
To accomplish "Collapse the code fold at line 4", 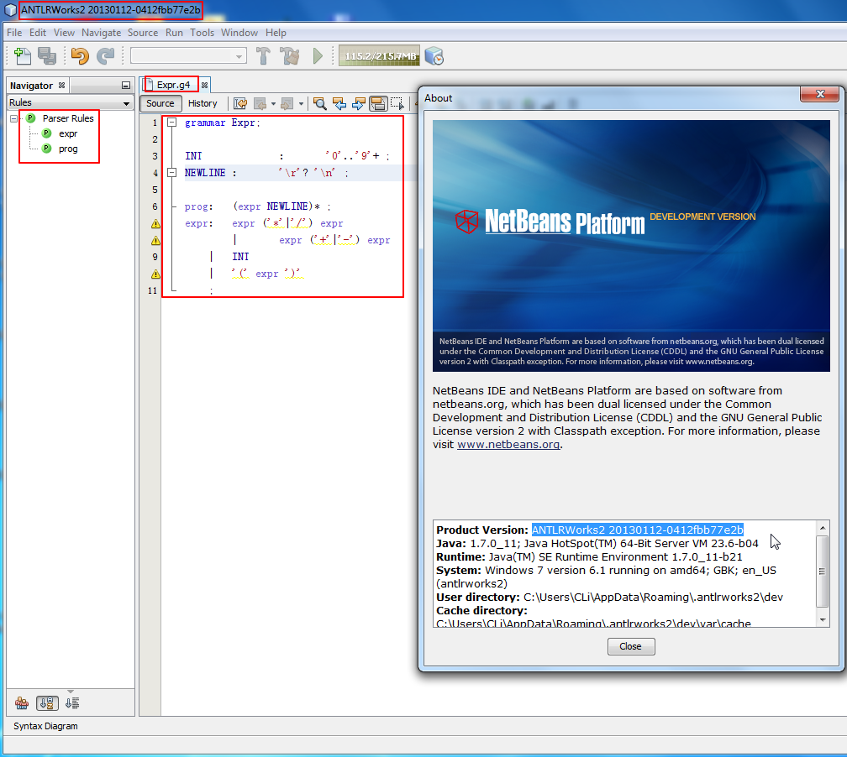I will pyautogui.click(x=171, y=173).
